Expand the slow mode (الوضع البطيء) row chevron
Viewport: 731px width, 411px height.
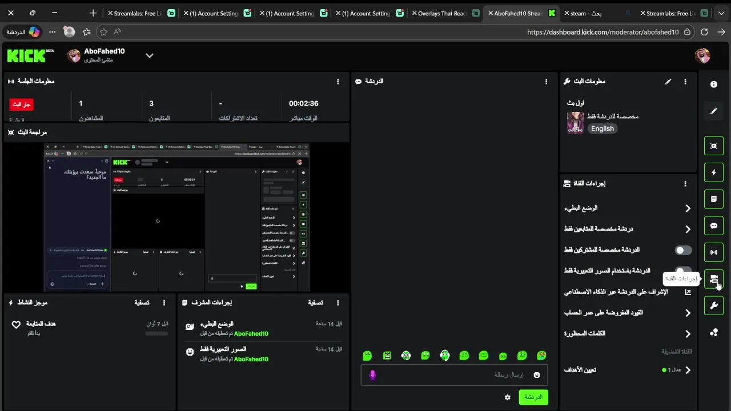coord(688,208)
